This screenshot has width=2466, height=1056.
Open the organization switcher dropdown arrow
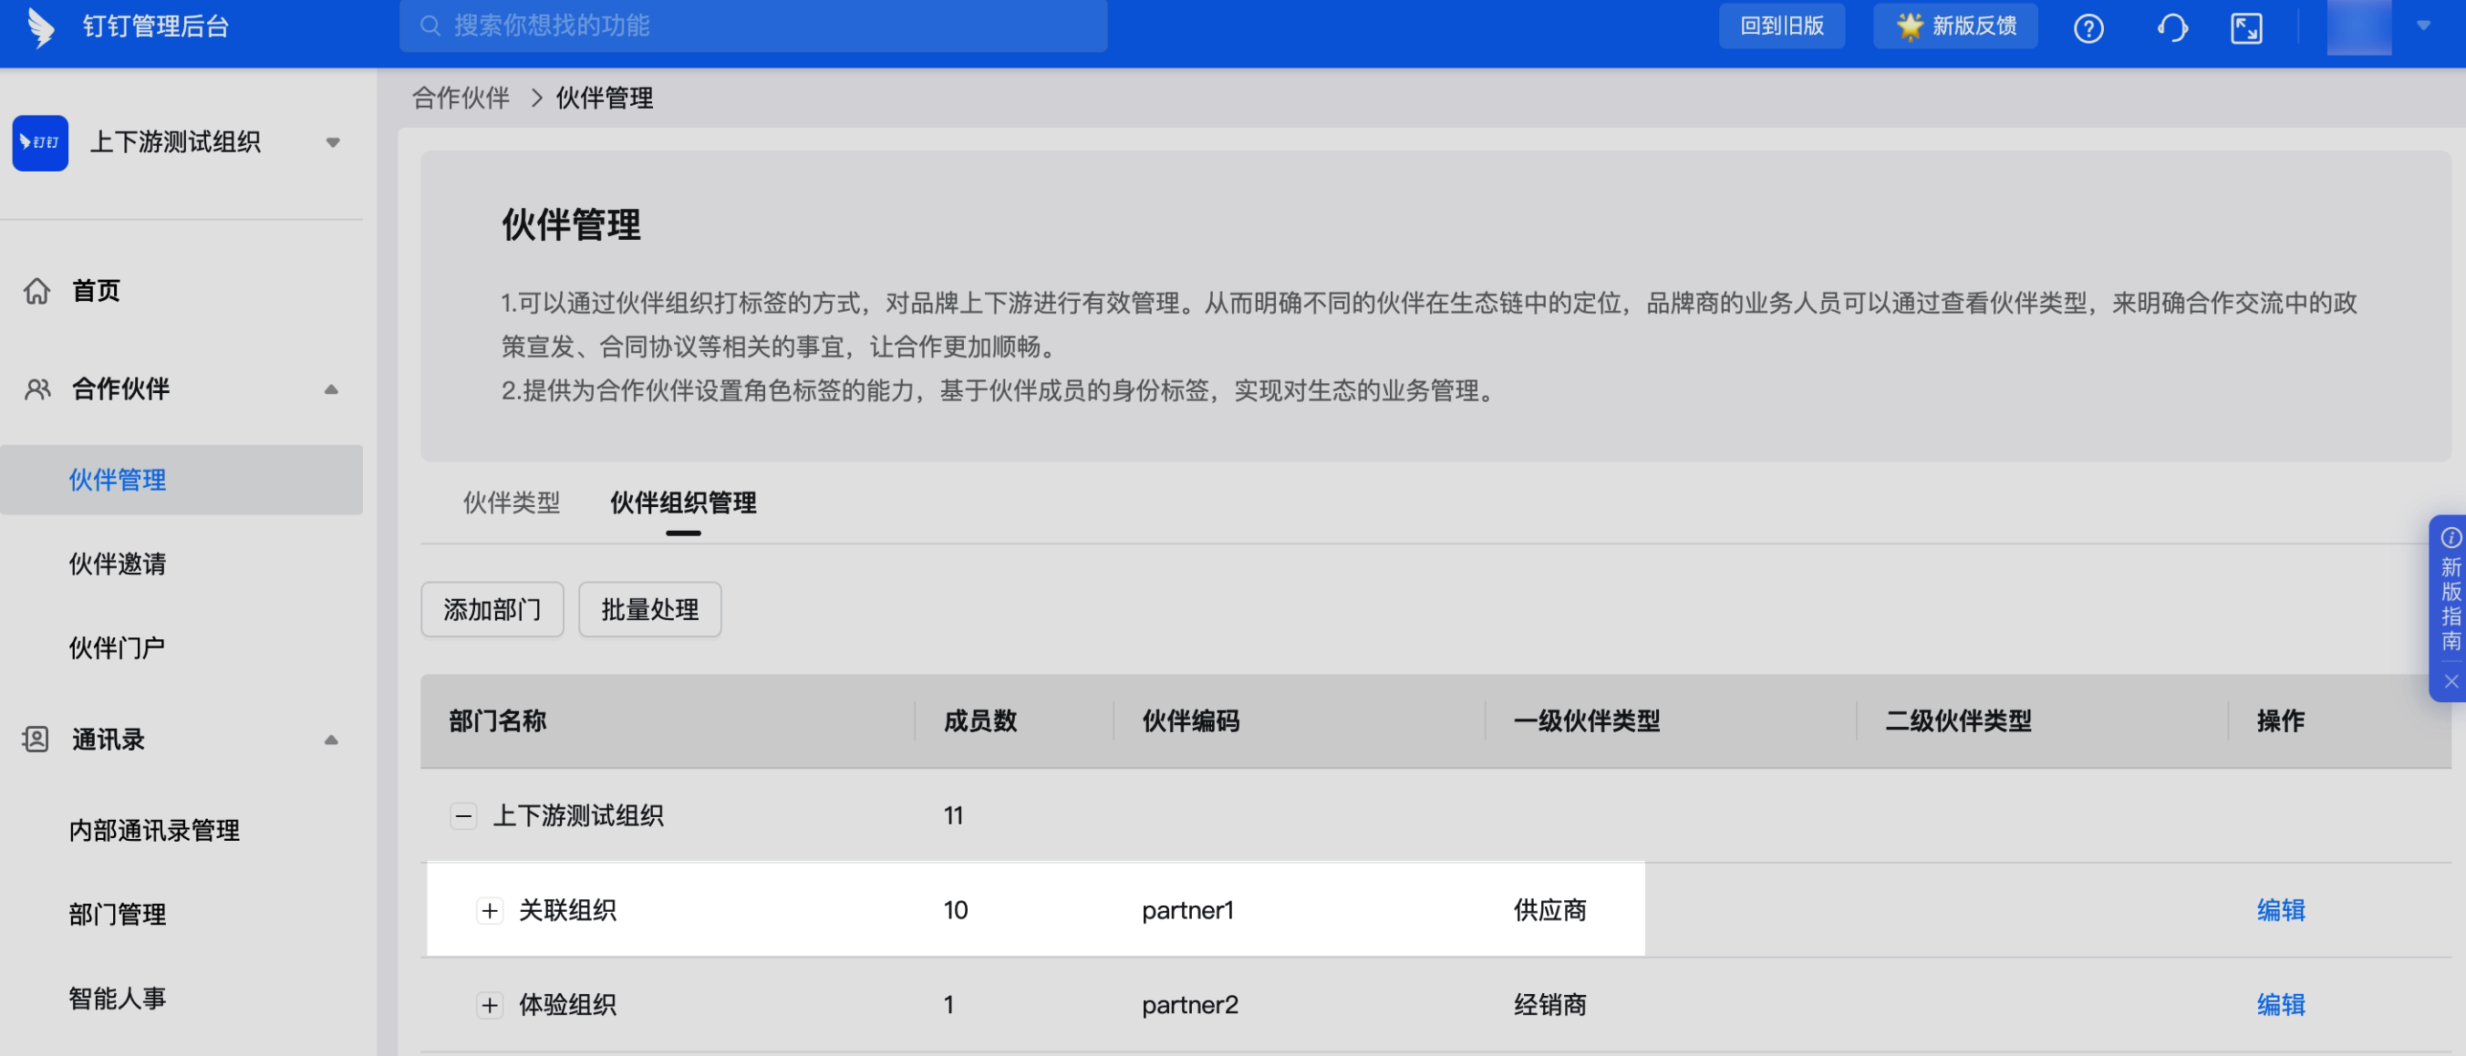coord(332,142)
